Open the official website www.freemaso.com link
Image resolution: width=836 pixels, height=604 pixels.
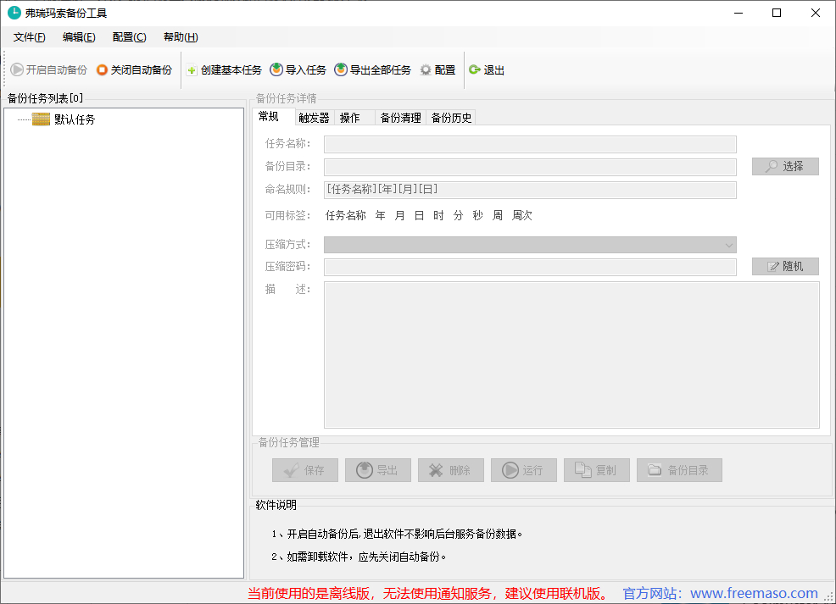coord(754,593)
